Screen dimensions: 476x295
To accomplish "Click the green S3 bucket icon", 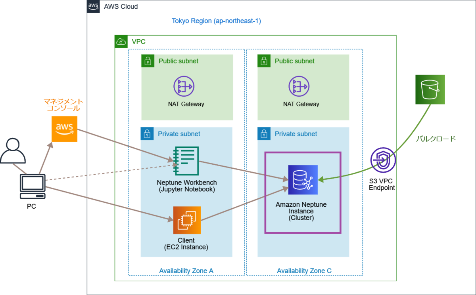I will [x=430, y=89].
